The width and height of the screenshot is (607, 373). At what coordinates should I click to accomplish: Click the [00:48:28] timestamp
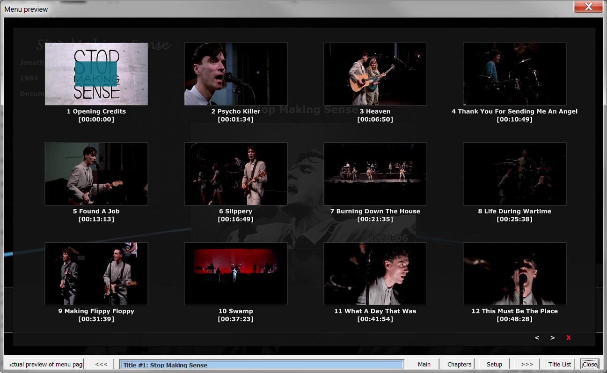click(x=515, y=319)
